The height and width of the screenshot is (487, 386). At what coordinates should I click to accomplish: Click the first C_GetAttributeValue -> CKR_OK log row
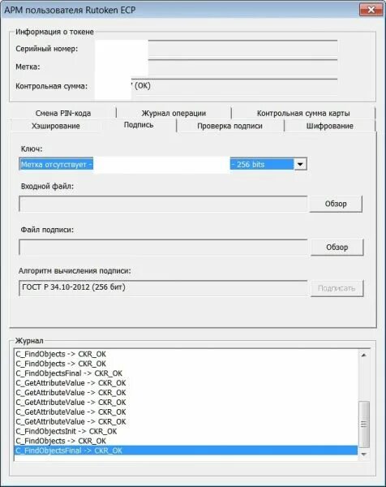pos(186,383)
